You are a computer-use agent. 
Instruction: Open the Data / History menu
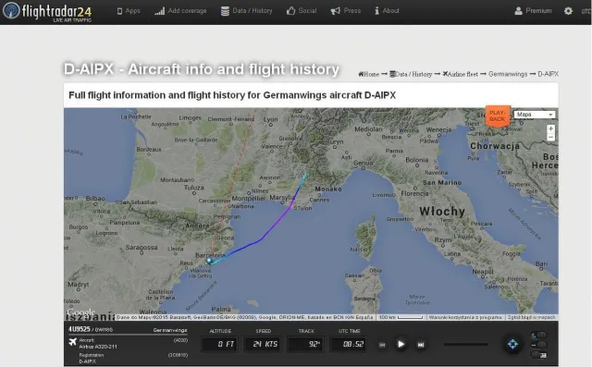(247, 11)
